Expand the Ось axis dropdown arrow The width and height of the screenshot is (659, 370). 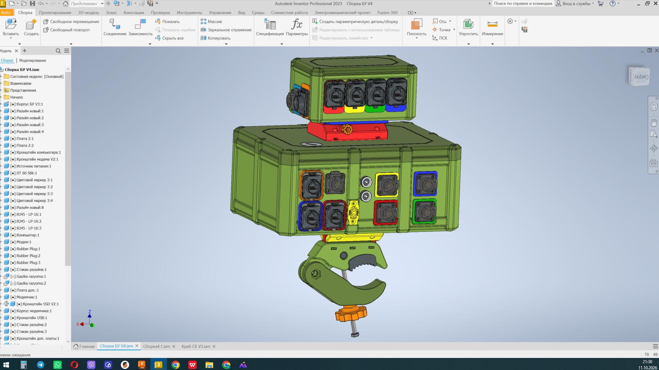pyautogui.click(x=450, y=21)
